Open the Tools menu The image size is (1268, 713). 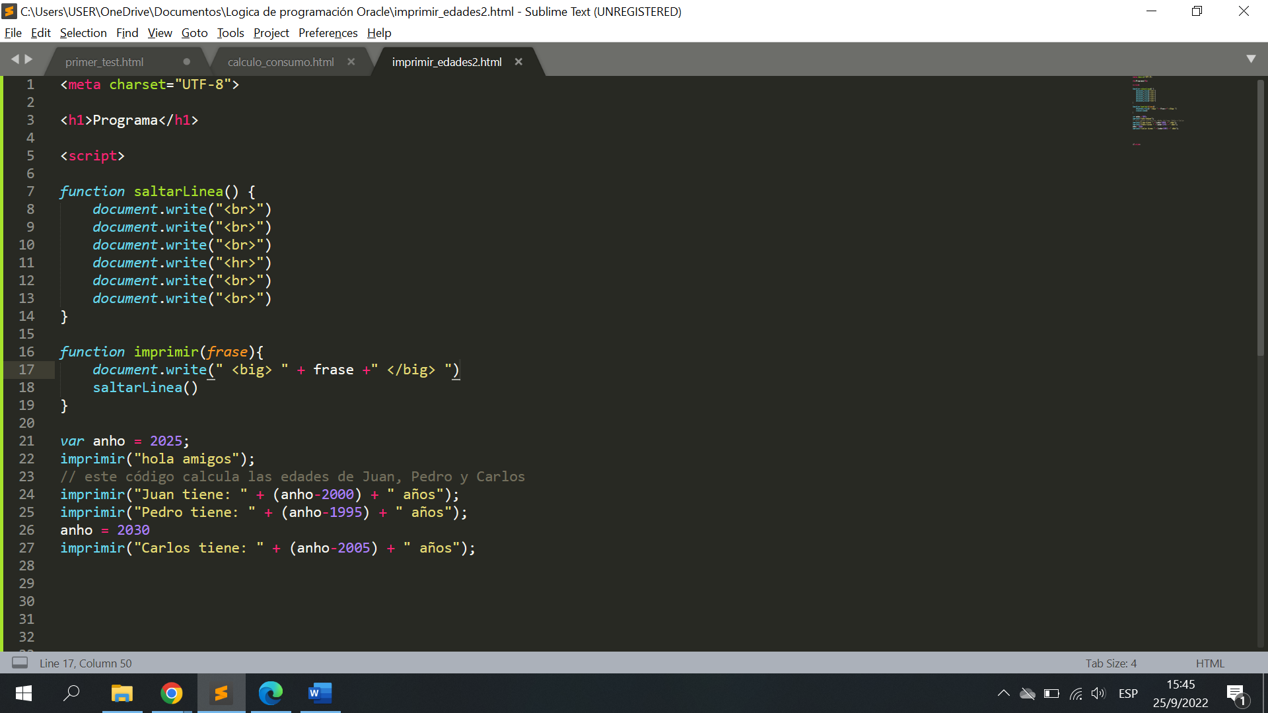229,32
